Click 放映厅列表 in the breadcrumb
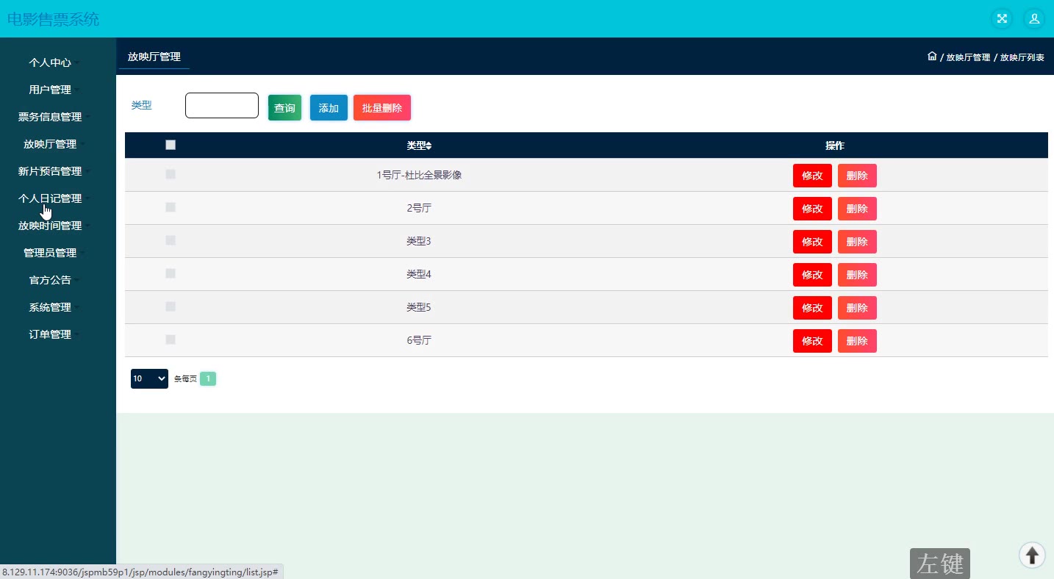 coord(1022,57)
